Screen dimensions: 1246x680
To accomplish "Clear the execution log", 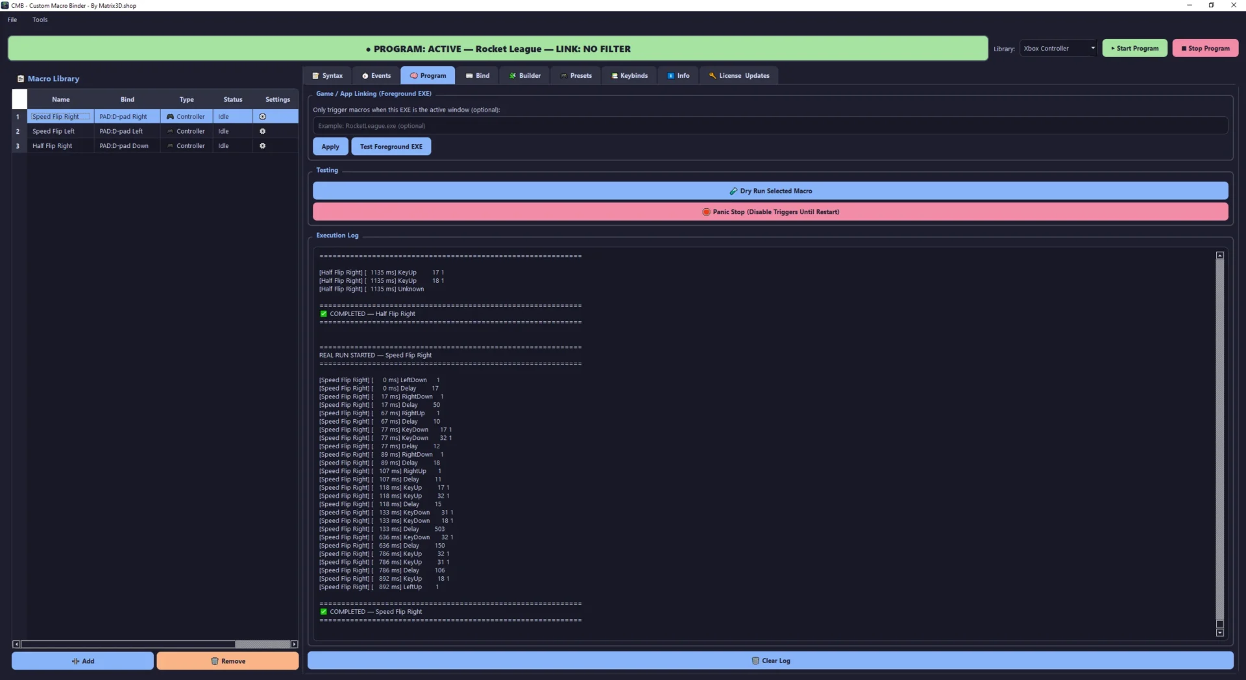I will [x=770, y=661].
